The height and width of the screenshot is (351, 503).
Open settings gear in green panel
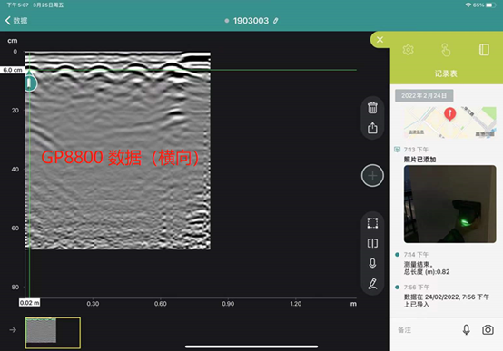coord(408,50)
